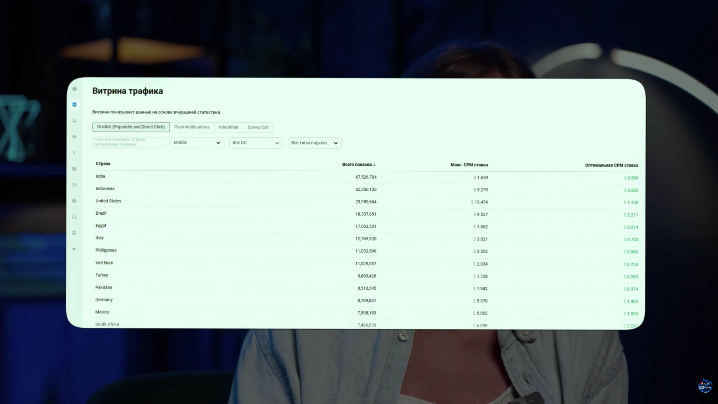Click the South Africa country name
This screenshot has width=718, height=404.
(x=107, y=324)
